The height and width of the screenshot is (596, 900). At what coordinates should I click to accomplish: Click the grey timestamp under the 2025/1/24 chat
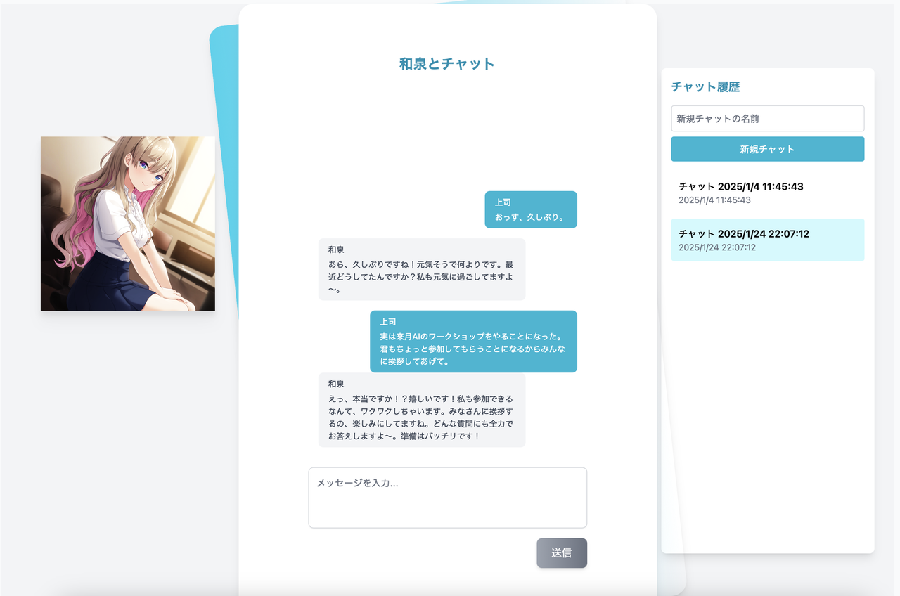pyautogui.click(x=716, y=247)
